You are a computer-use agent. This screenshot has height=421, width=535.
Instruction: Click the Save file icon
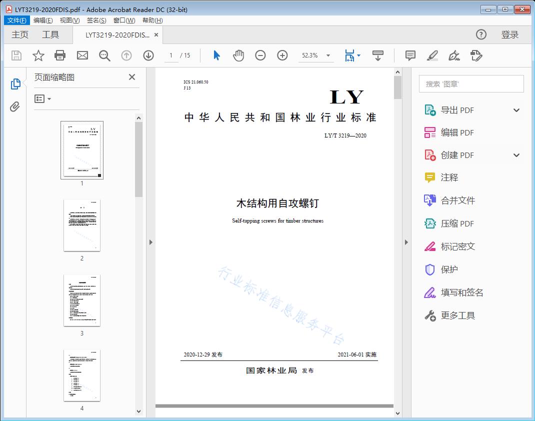[x=15, y=55]
